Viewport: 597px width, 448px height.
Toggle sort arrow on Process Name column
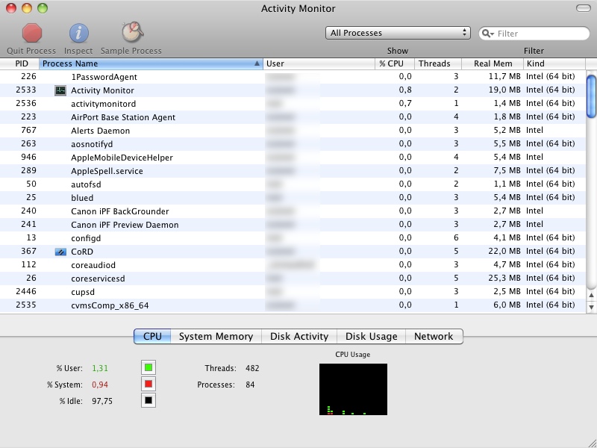click(257, 63)
